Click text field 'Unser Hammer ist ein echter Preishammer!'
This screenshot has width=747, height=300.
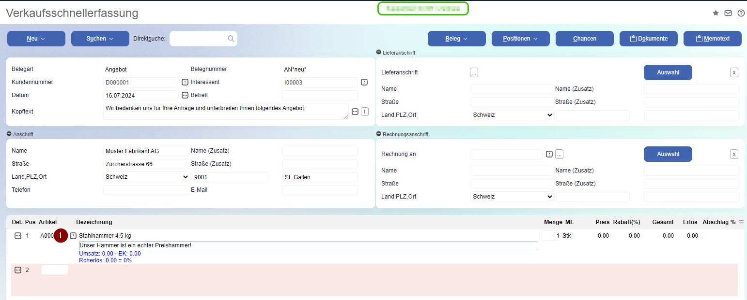[308, 246]
